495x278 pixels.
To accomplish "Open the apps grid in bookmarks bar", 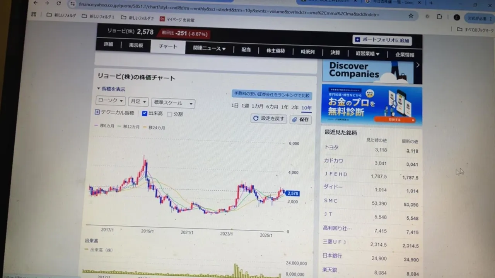I will tap(34, 14).
